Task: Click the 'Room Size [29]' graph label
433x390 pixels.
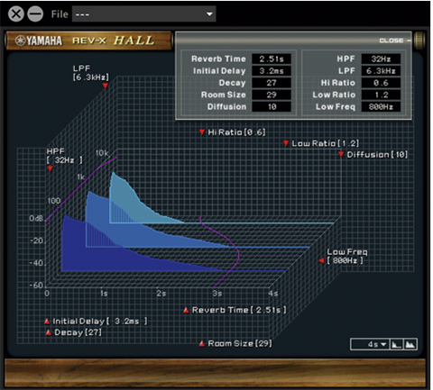Action: click(x=240, y=343)
